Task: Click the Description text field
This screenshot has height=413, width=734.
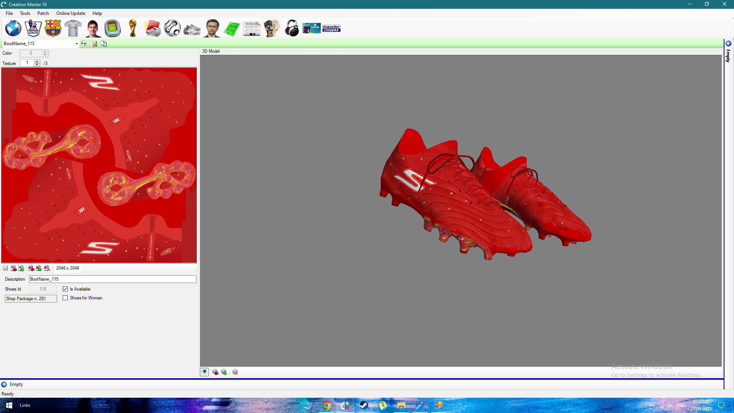Action: [113, 279]
